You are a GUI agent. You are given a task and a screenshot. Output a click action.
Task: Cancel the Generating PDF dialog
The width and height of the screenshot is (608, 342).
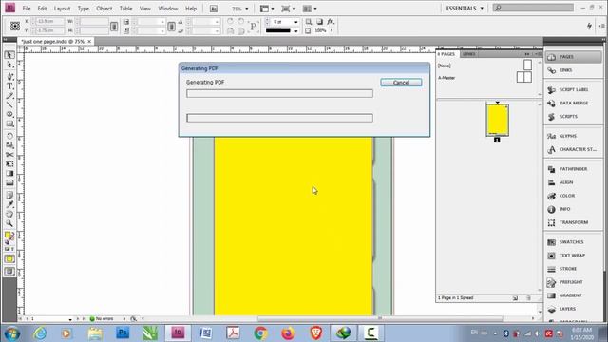401,83
